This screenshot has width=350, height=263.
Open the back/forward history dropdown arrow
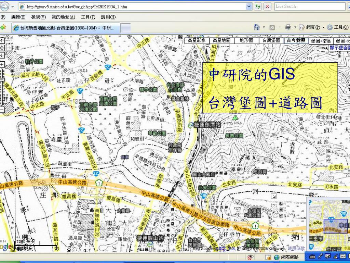click(13, 7)
